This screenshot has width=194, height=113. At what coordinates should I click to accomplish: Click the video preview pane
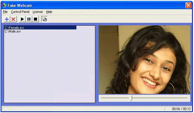tap(144, 60)
